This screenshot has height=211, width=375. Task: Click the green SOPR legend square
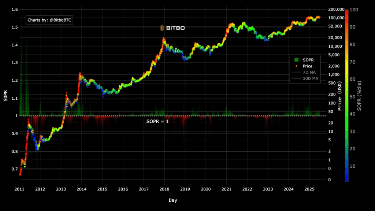point(297,60)
